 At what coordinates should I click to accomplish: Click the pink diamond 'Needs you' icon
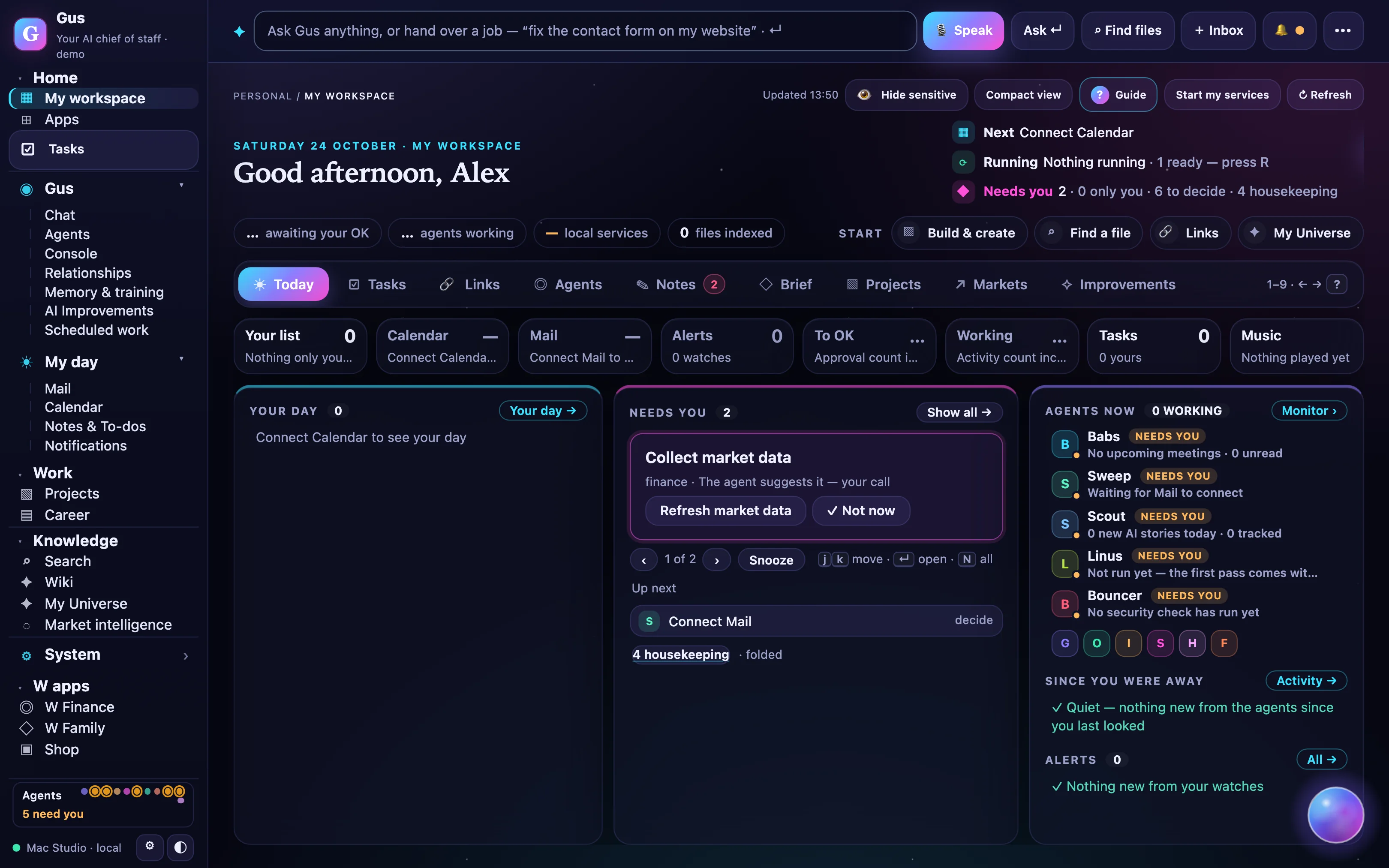[963, 191]
